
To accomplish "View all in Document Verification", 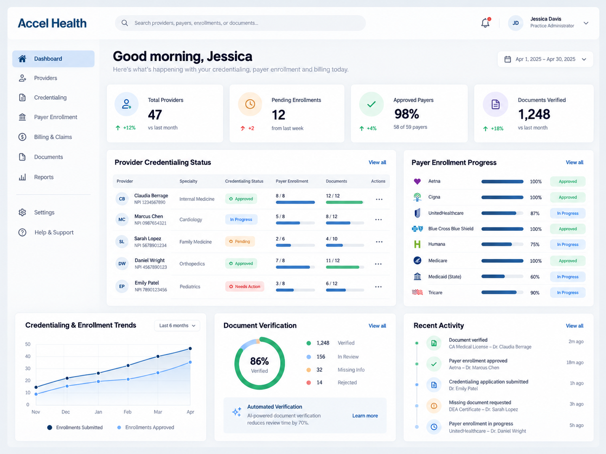I will 377,326.
